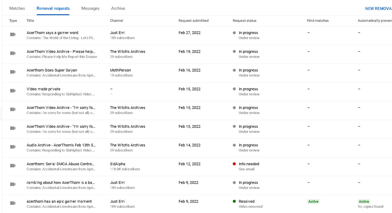Select 'rambling about how AcerThorn is a ba...' title
This screenshot has width=392, height=213.
(61, 183)
